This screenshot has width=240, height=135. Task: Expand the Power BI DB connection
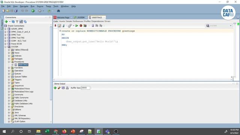tap(6, 44)
